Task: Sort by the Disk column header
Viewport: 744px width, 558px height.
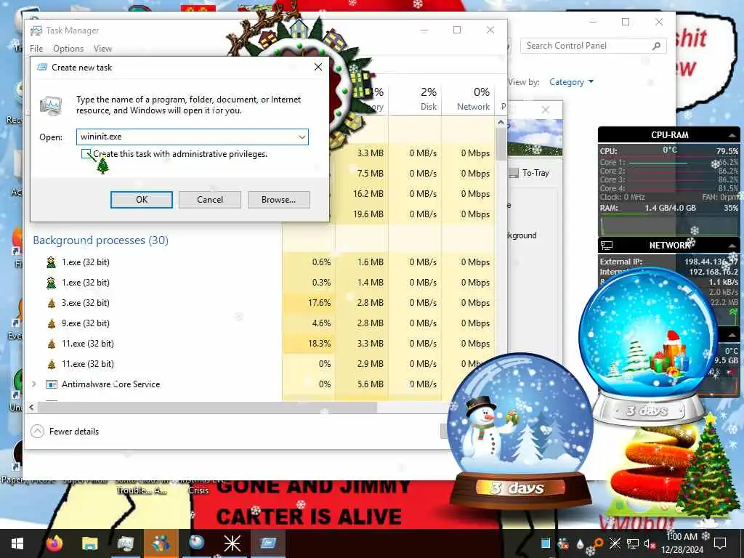Action: tap(428, 99)
